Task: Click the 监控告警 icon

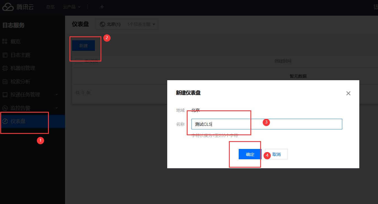Action: (5, 108)
